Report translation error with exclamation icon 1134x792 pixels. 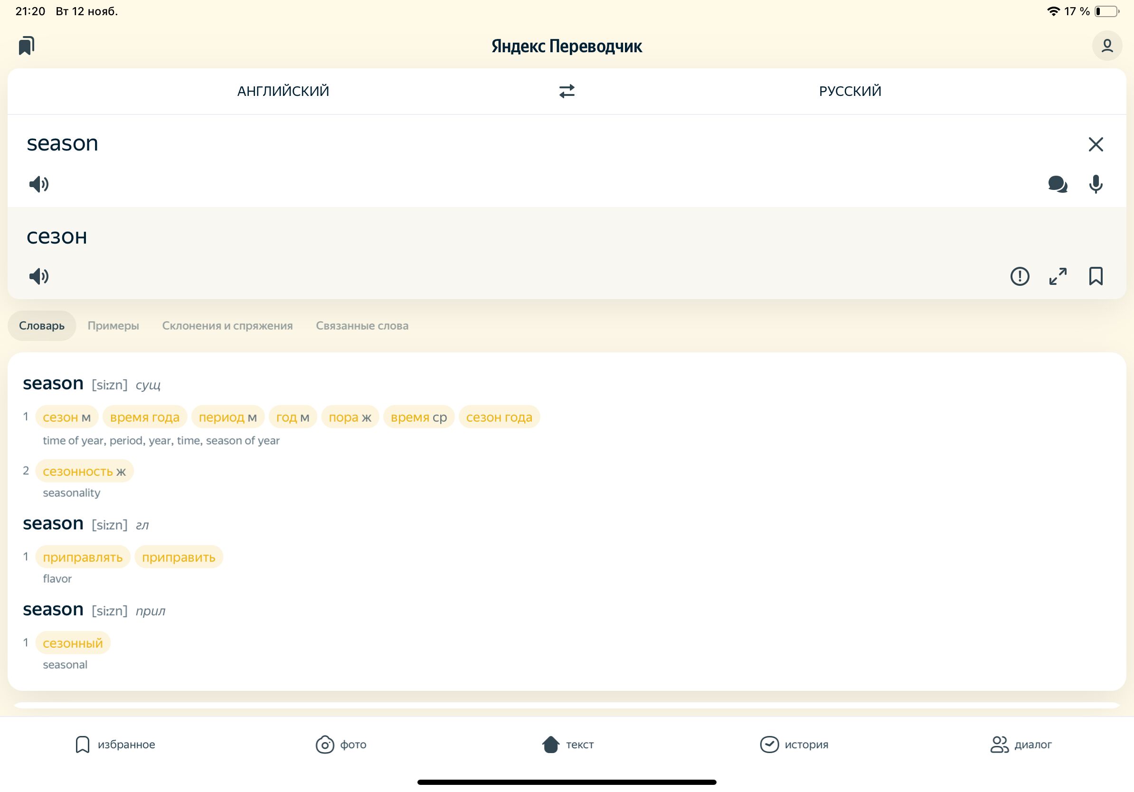[x=1020, y=276]
